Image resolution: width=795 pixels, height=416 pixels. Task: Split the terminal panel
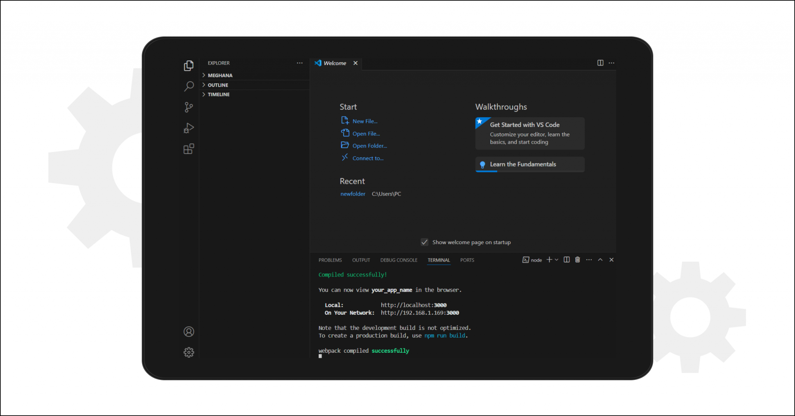pyautogui.click(x=566, y=260)
